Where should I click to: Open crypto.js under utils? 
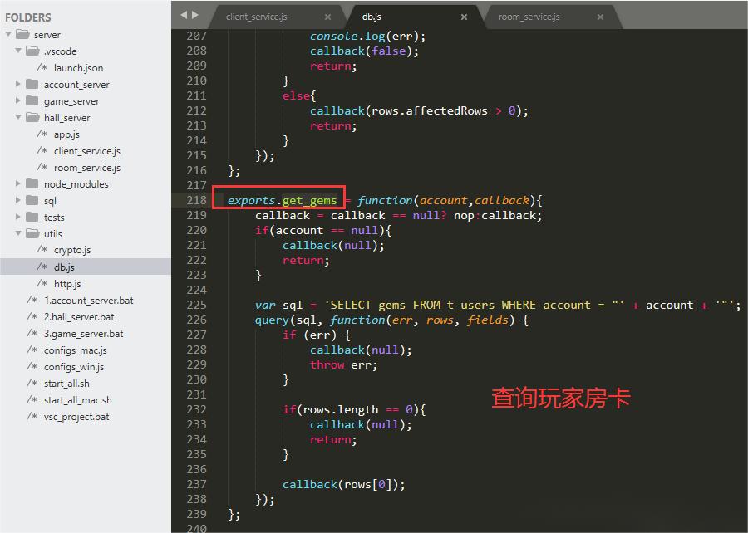click(x=72, y=250)
